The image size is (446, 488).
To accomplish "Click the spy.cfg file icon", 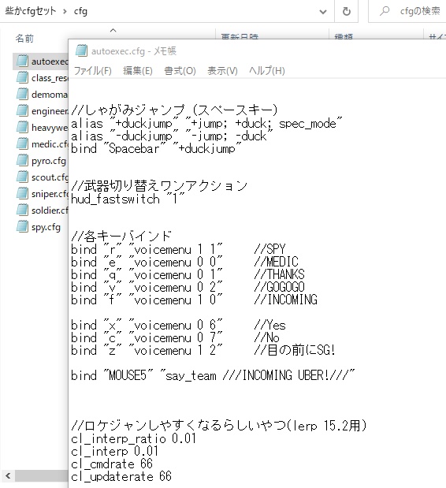I will (x=22, y=227).
